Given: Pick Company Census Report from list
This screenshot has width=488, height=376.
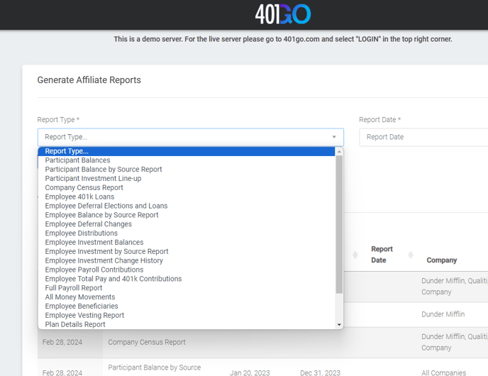Looking at the screenshot, I should pos(84,188).
